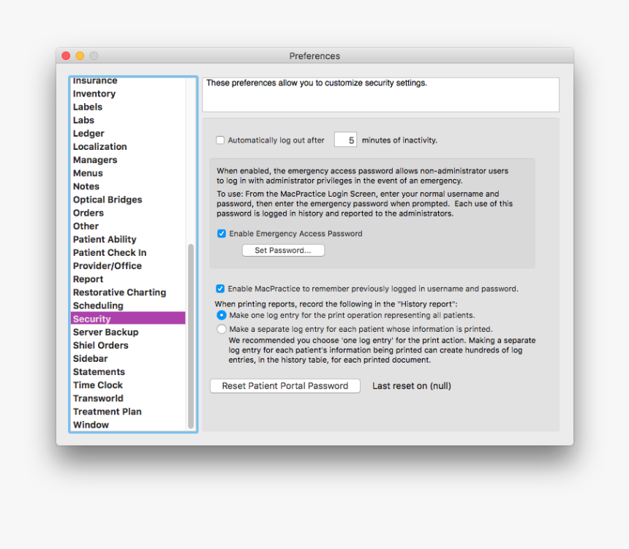Disable the Emergency Access Password option
Image resolution: width=629 pixels, height=549 pixels.
(221, 233)
